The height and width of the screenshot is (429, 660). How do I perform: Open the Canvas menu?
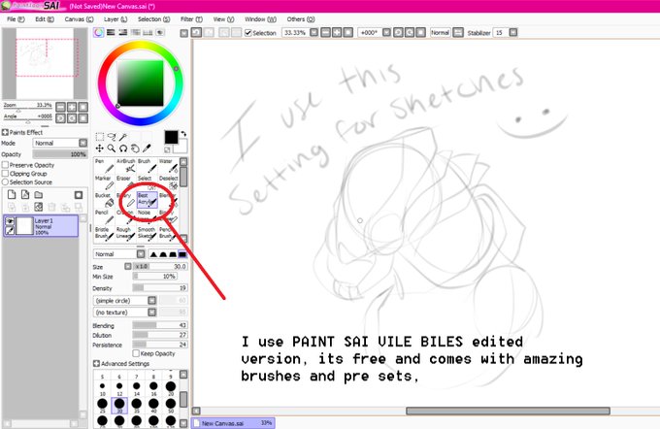point(80,19)
